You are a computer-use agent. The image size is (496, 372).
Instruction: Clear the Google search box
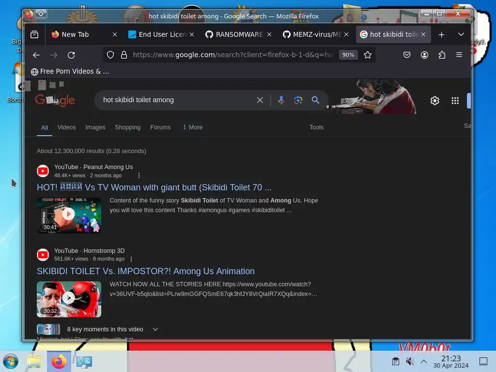(x=260, y=100)
